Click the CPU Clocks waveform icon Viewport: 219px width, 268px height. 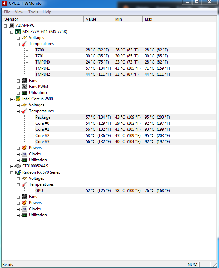click(x=24, y=154)
